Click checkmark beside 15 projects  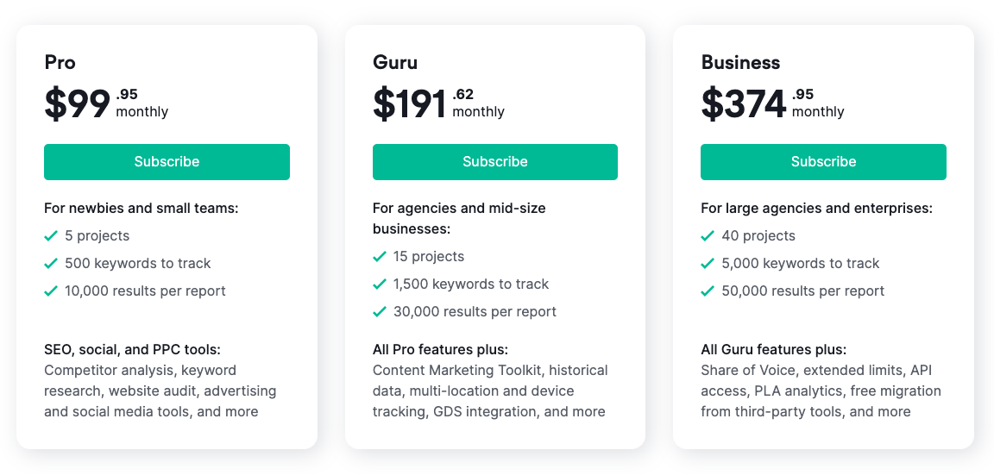click(380, 257)
